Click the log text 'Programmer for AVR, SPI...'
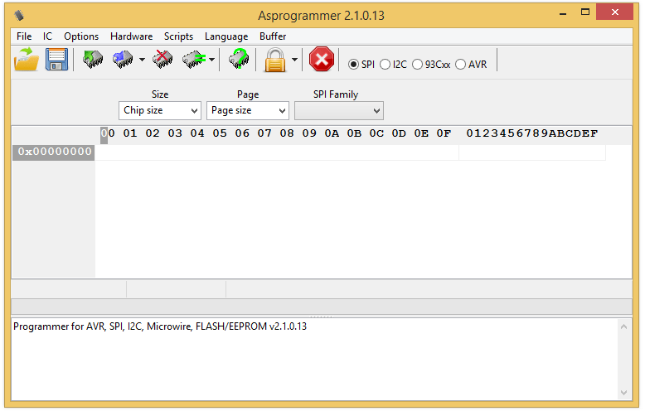The image size is (645, 411). (160, 326)
